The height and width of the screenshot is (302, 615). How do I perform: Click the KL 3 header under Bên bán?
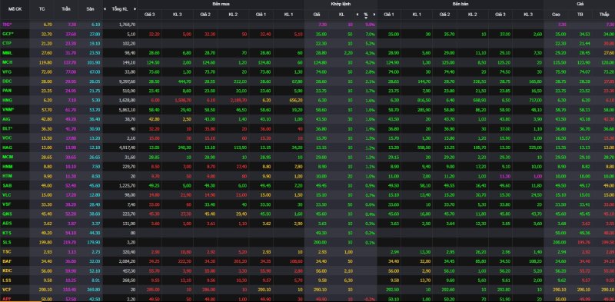coord(528,15)
